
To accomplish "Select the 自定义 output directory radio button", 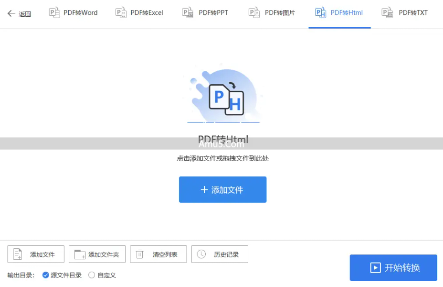I will (91, 275).
